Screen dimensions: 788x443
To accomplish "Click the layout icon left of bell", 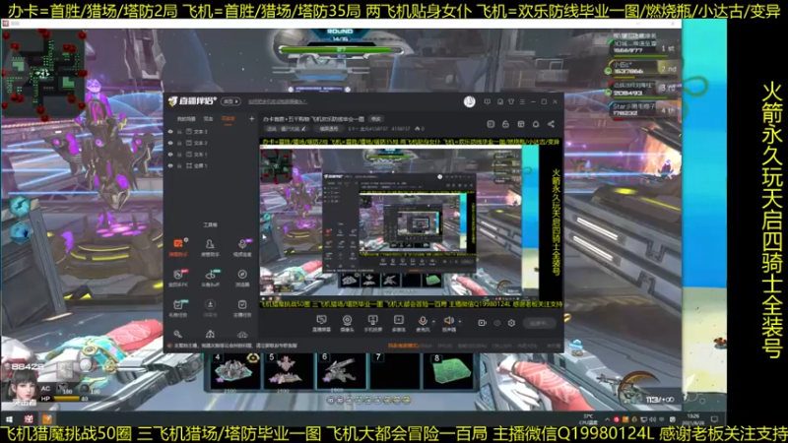I will pos(521,124).
